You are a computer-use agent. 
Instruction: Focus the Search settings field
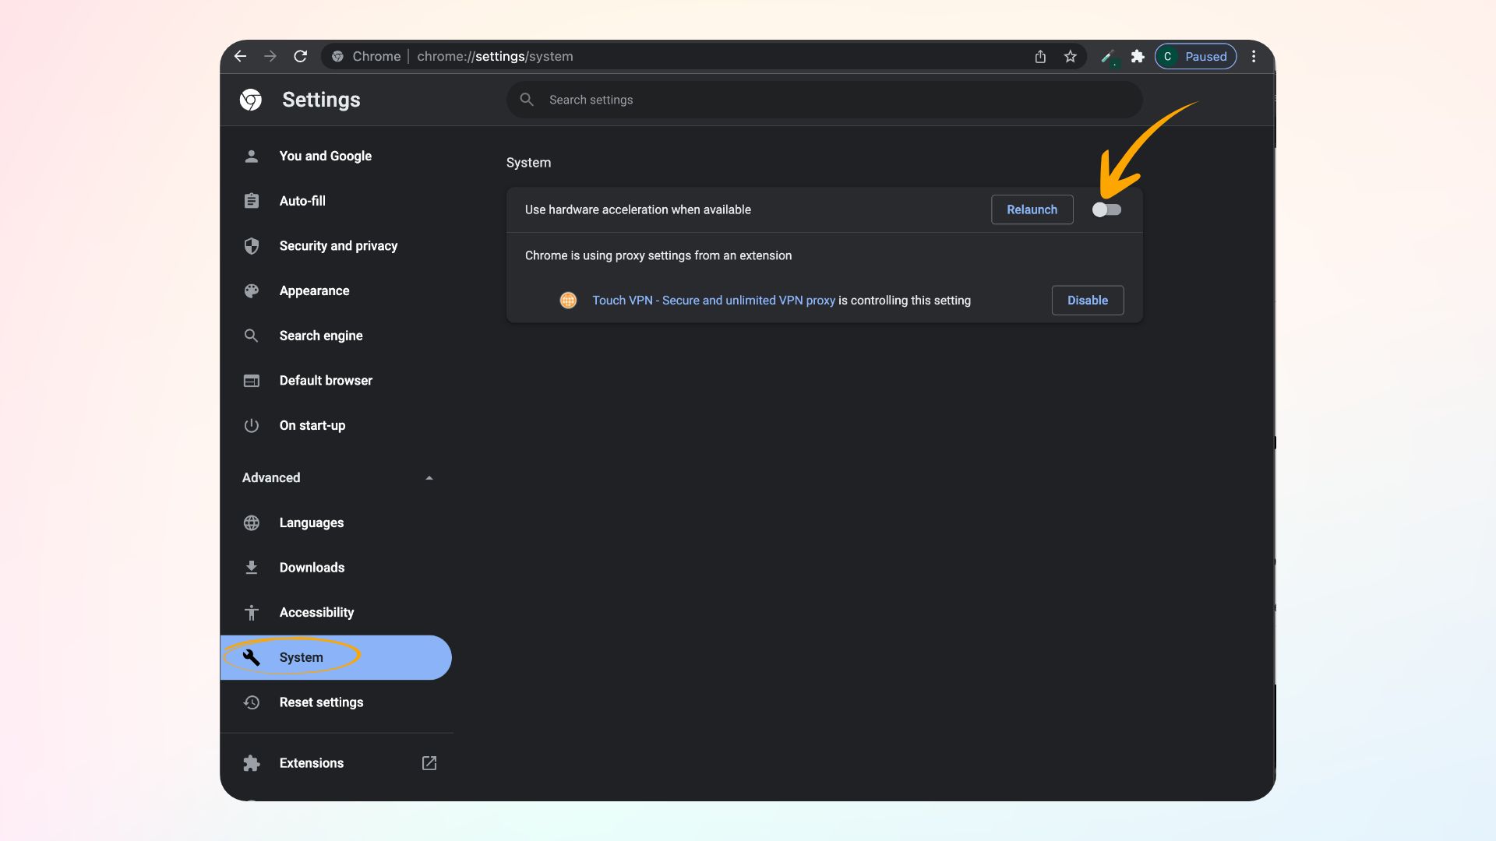pyautogui.click(x=824, y=100)
